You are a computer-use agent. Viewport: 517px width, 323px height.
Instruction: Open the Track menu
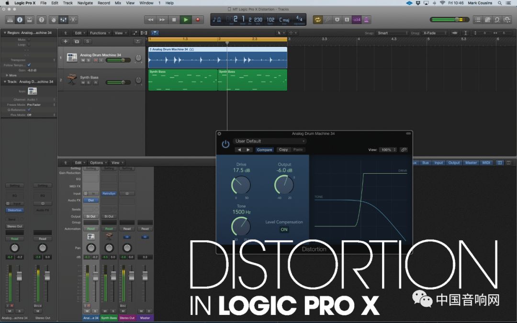point(67,3)
